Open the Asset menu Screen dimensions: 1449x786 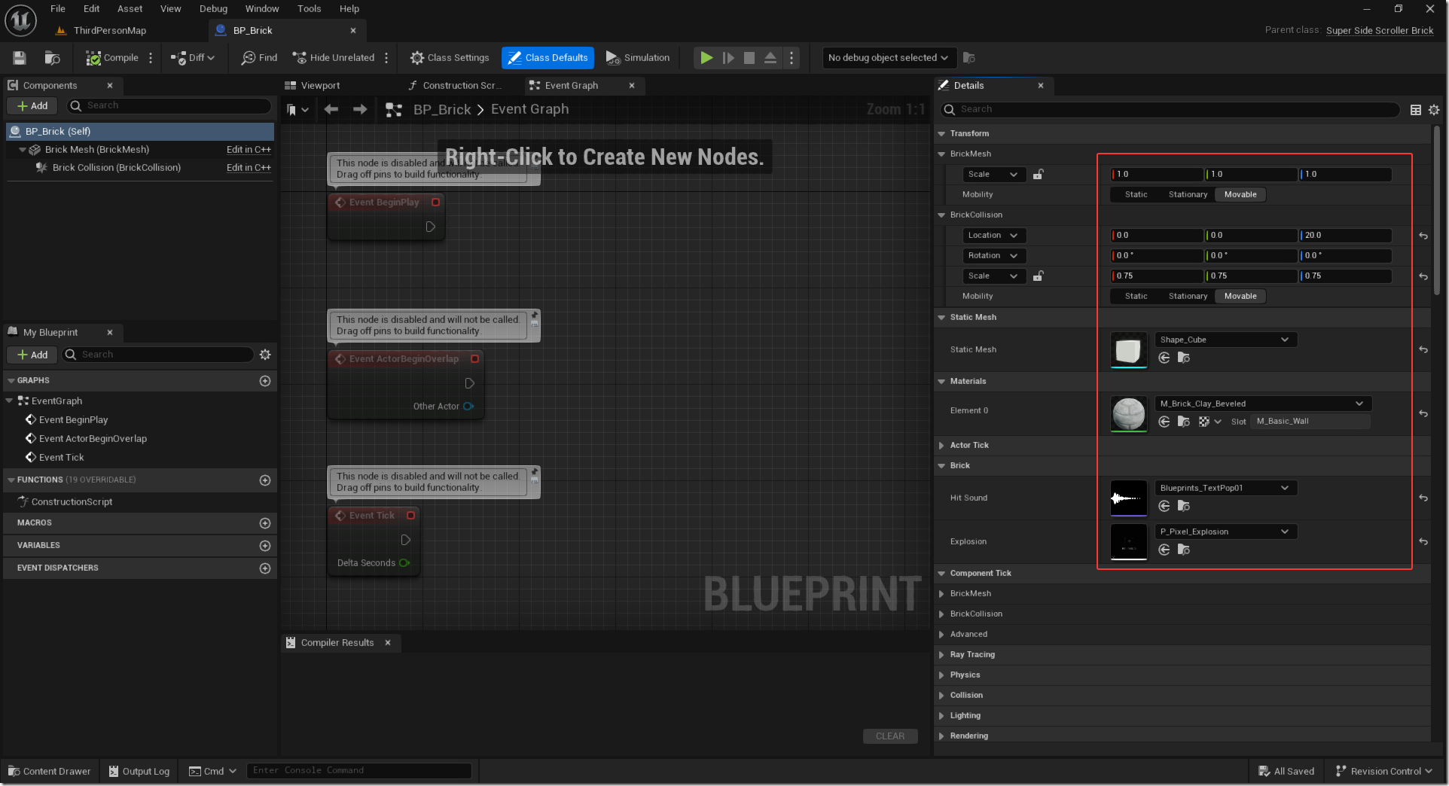130,9
